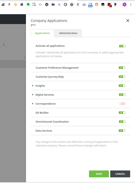Screen dimensions: 135x183
Task: Open the orange gear extension icon
Action: 16,4
